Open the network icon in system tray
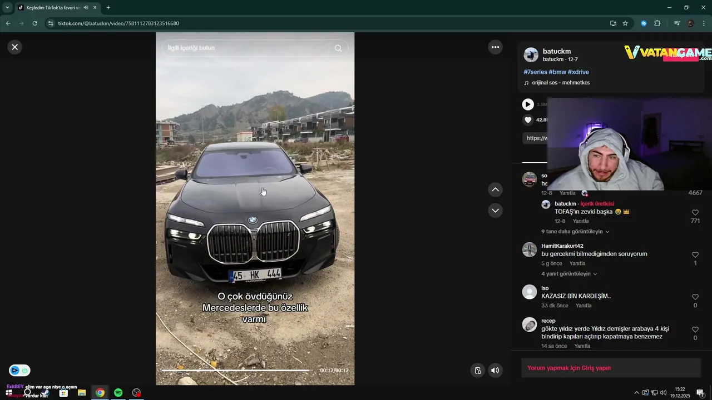This screenshot has height=400, width=712. click(654, 393)
